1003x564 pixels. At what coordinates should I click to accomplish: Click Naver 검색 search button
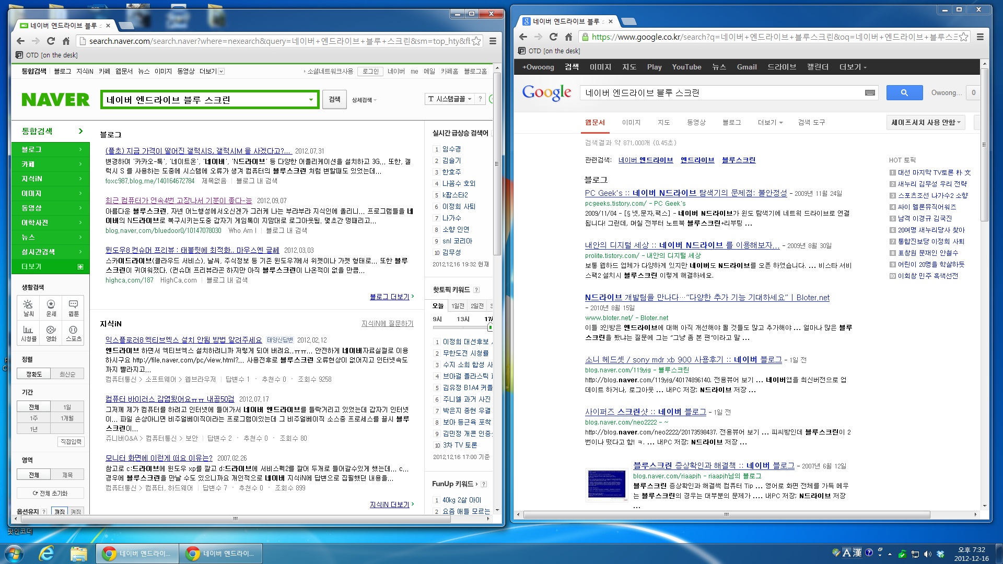click(x=334, y=99)
